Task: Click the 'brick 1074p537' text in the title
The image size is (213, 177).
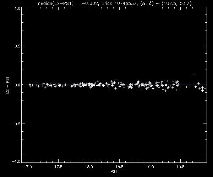Action: (119, 3)
